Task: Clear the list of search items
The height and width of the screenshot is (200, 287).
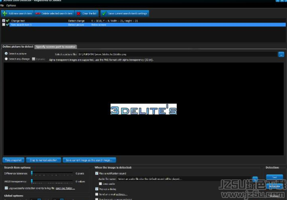Action: 86,13
